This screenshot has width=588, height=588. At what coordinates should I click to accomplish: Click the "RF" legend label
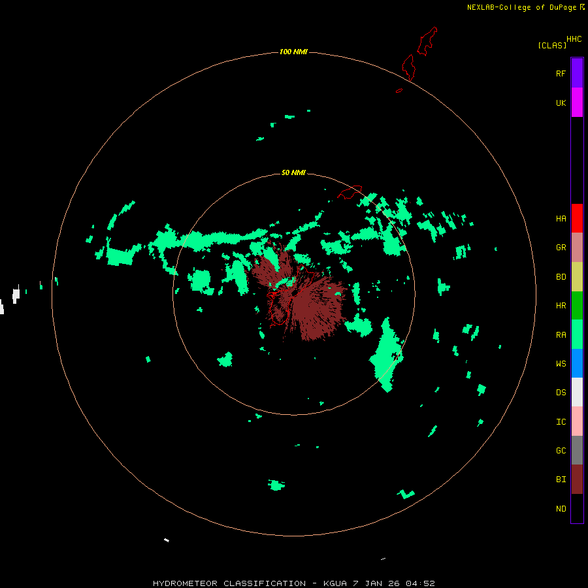click(x=561, y=73)
